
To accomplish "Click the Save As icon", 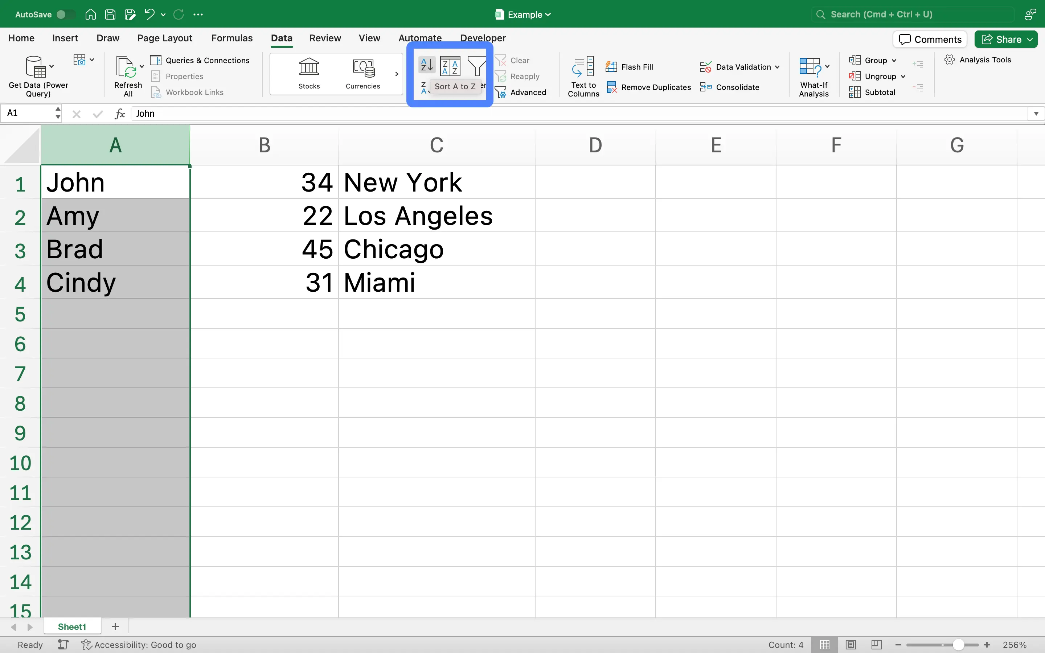I will pos(130,14).
